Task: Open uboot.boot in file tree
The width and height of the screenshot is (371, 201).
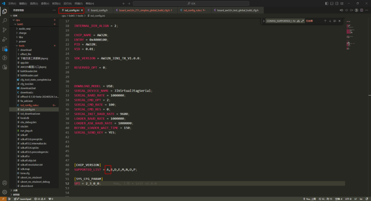Action: coord(34,186)
